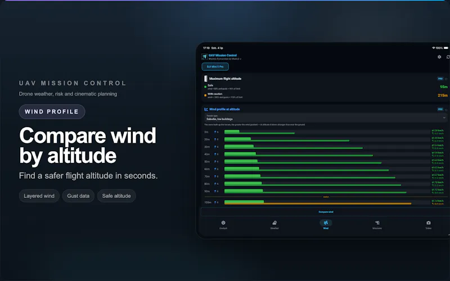Switch to the Weather tab
450x281 pixels.
274,225
